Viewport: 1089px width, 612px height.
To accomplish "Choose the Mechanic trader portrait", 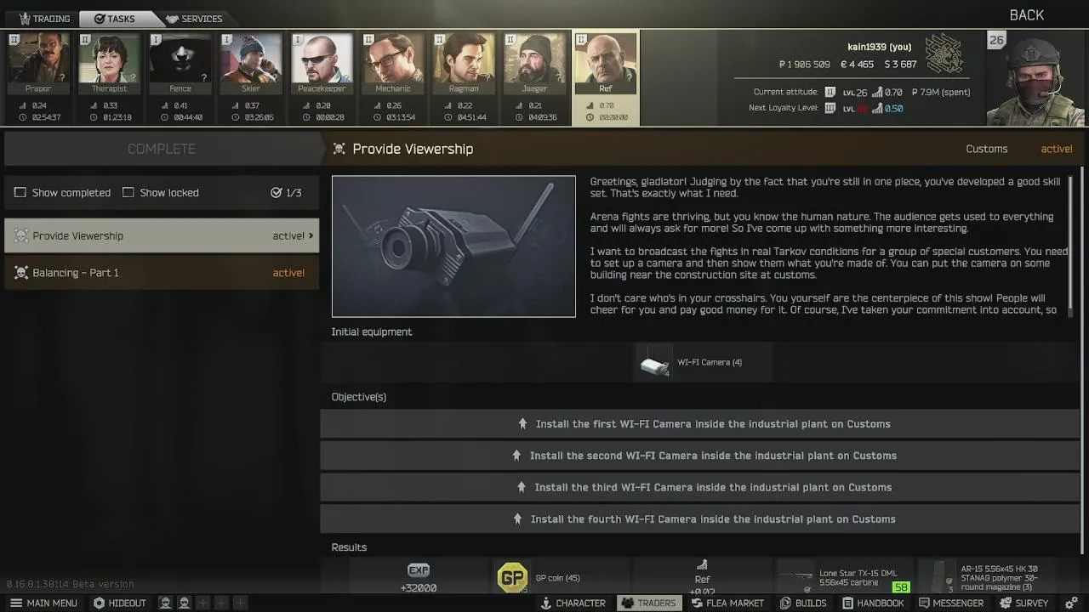I will (392, 64).
